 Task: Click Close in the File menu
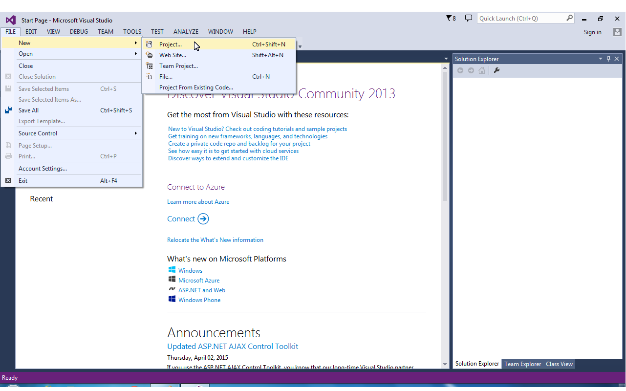coord(71,66)
